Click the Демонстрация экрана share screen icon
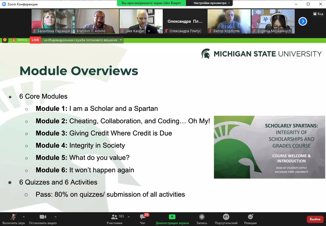This screenshot has width=326, height=226. click(x=172, y=217)
